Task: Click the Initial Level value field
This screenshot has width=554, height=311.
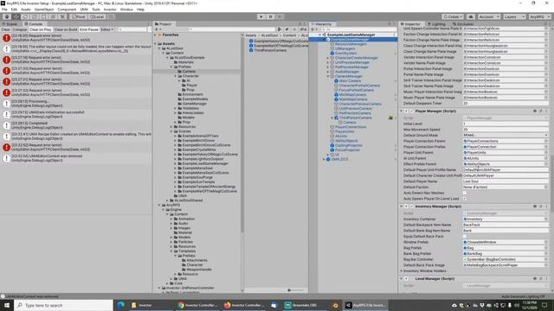Action: (506, 124)
